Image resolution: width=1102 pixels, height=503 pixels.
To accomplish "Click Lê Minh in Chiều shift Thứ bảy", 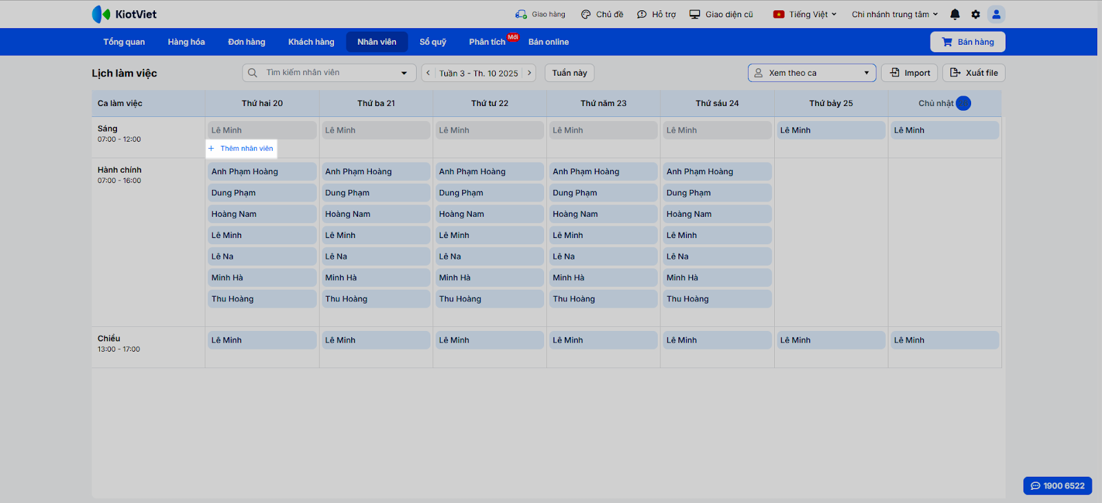I will coord(831,340).
